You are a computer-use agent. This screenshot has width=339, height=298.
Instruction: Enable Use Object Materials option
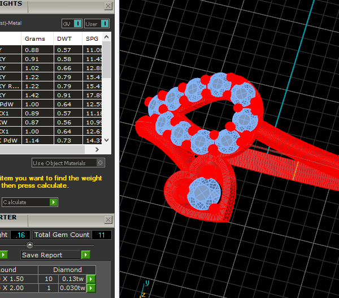[100, 163]
